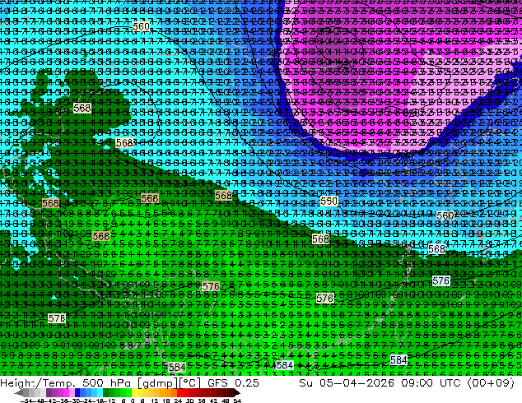522x403 pixels.
Task: Click the gray left arrow of the color scale
Action: [19, 392]
